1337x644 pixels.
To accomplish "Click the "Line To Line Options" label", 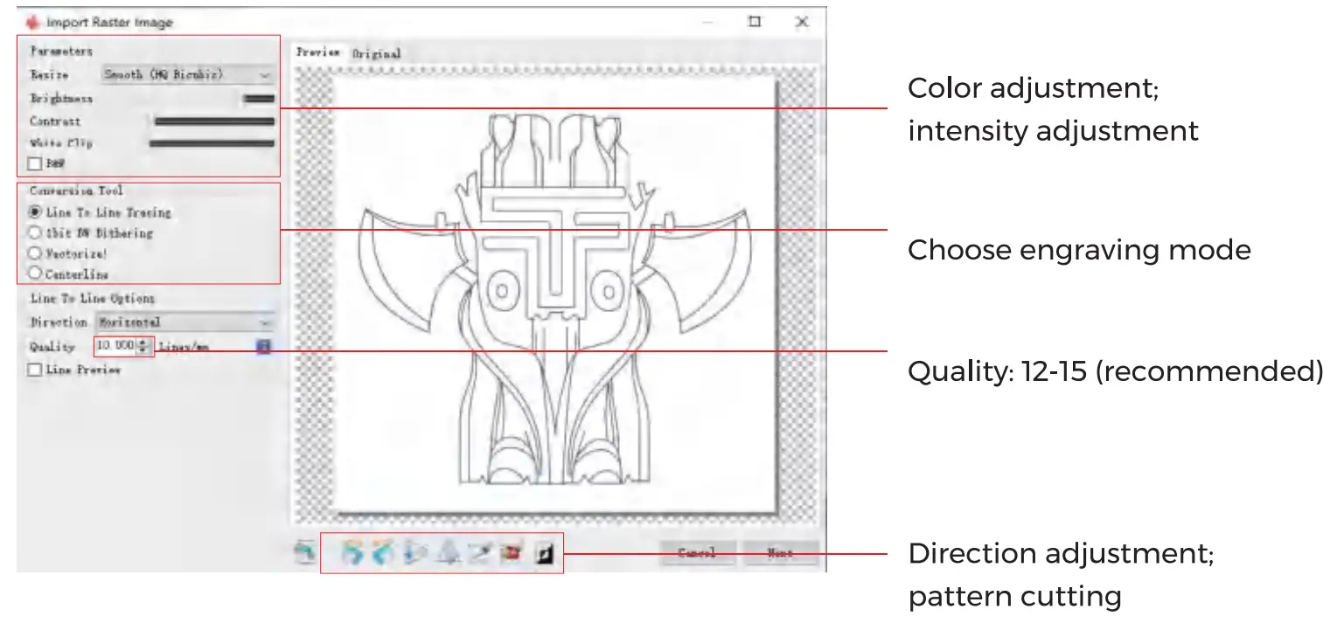I will pyautogui.click(x=92, y=299).
